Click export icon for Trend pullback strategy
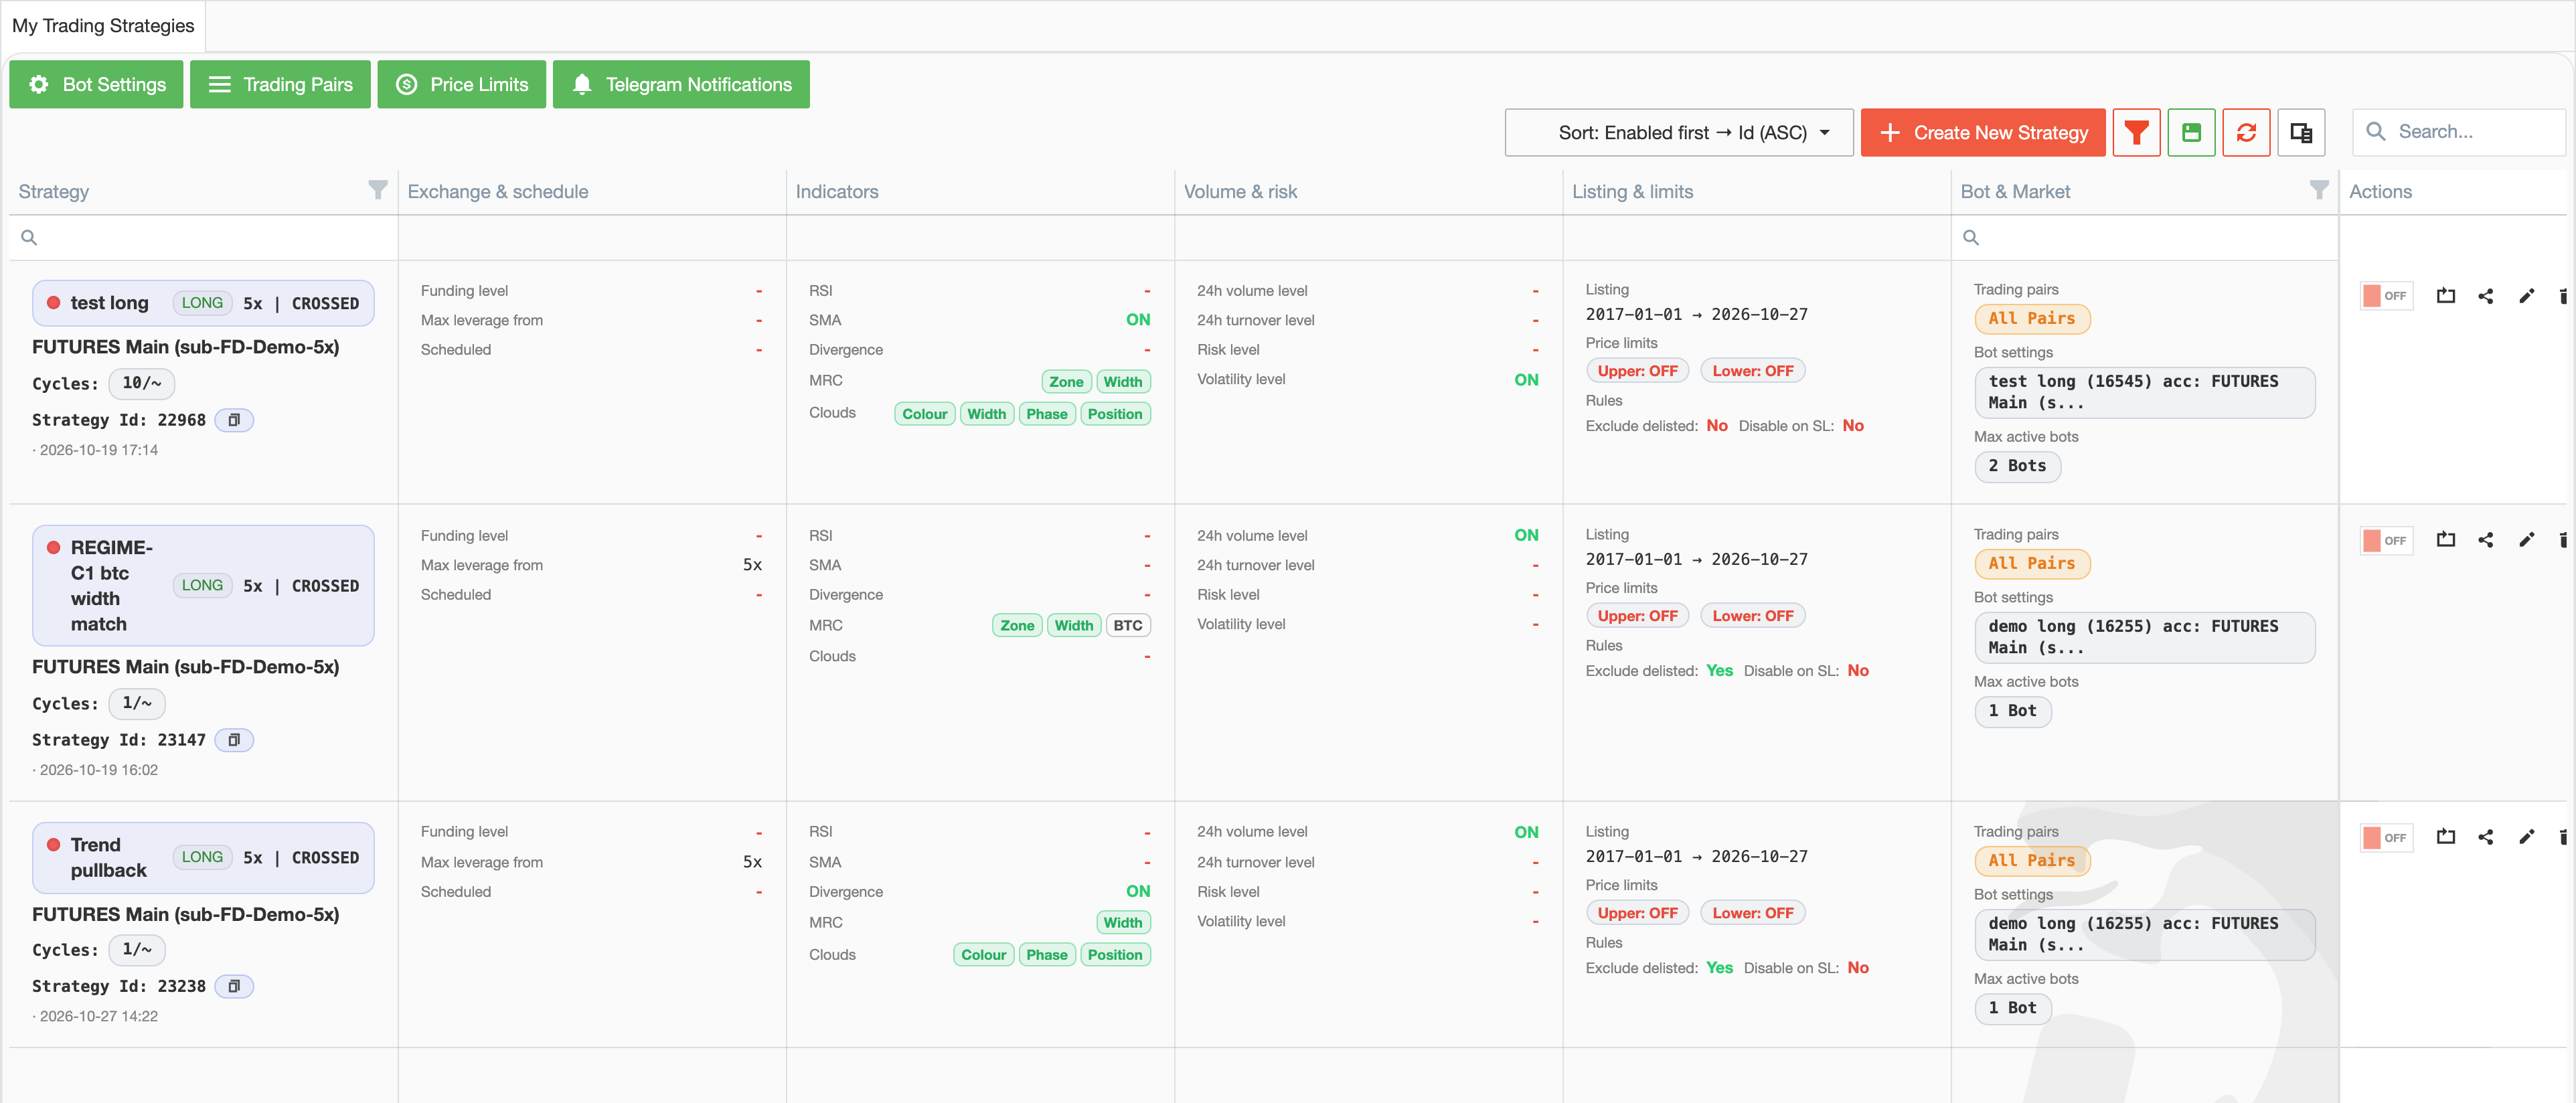The height and width of the screenshot is (1103, 2576). [x=2445, y=837]
